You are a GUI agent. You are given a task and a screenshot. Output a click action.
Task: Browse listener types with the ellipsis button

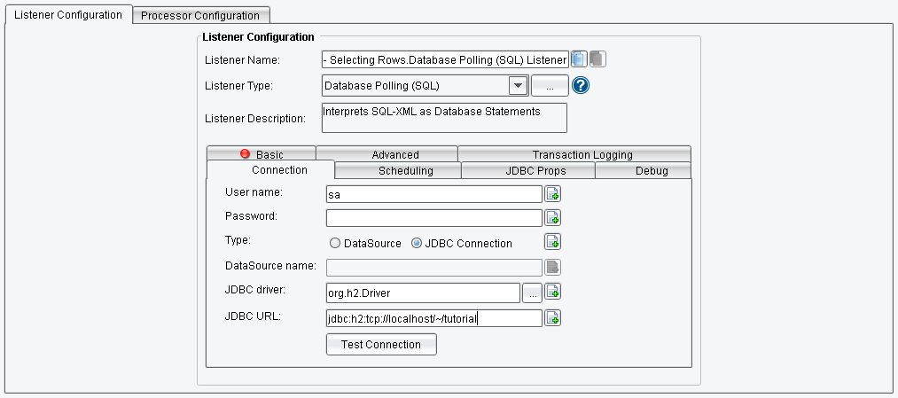[x=550, y=86]
